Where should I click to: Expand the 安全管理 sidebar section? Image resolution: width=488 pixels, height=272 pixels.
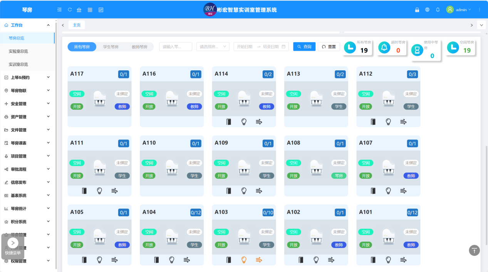click(x=24, y=103)
